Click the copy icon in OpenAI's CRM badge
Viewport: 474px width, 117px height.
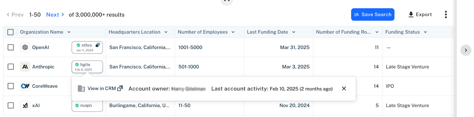pos(98,45)
